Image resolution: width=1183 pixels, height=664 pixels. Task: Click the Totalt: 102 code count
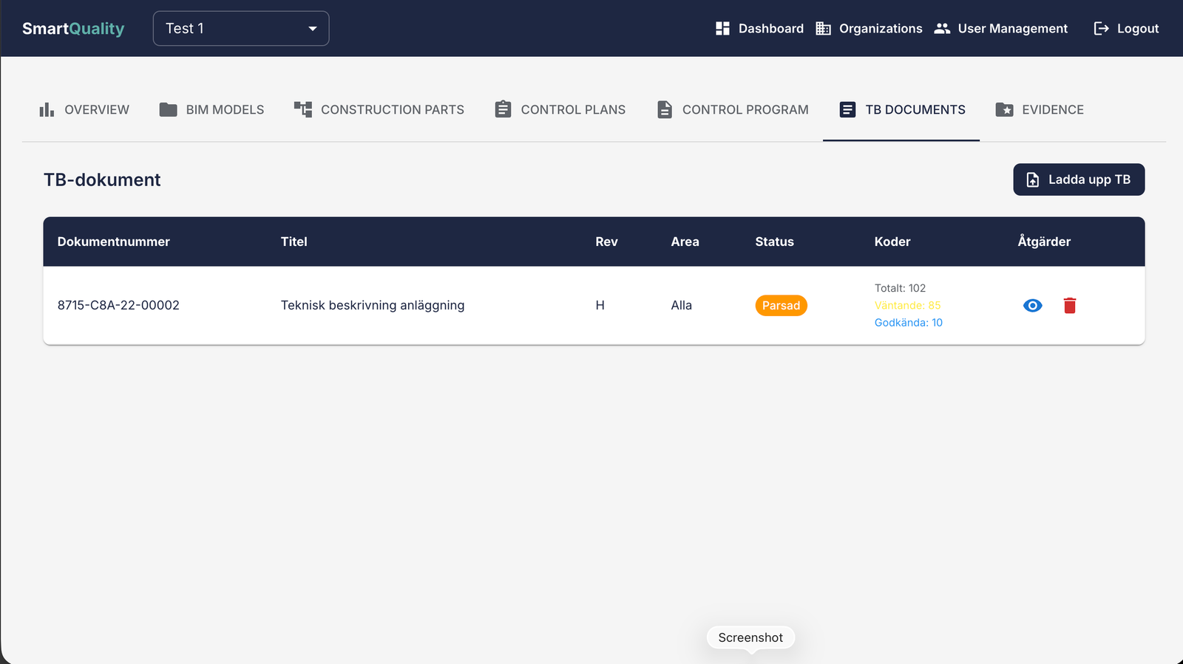point(900,288)
